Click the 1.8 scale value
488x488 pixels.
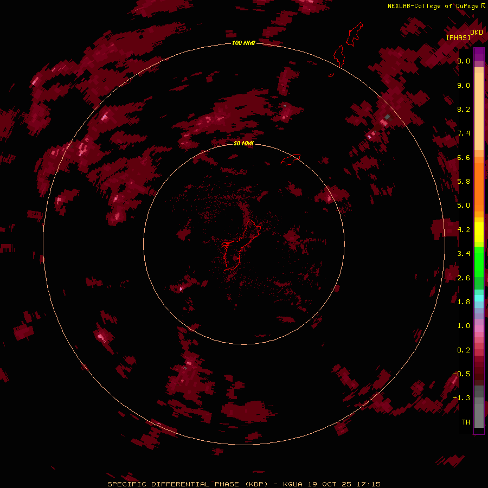click(x=464, y=302)
